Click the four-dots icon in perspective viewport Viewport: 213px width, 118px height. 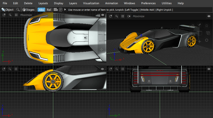(x=123, y=16)
